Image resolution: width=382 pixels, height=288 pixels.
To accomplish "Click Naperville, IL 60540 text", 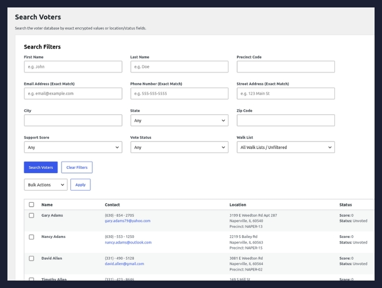I will pos(246,221).
